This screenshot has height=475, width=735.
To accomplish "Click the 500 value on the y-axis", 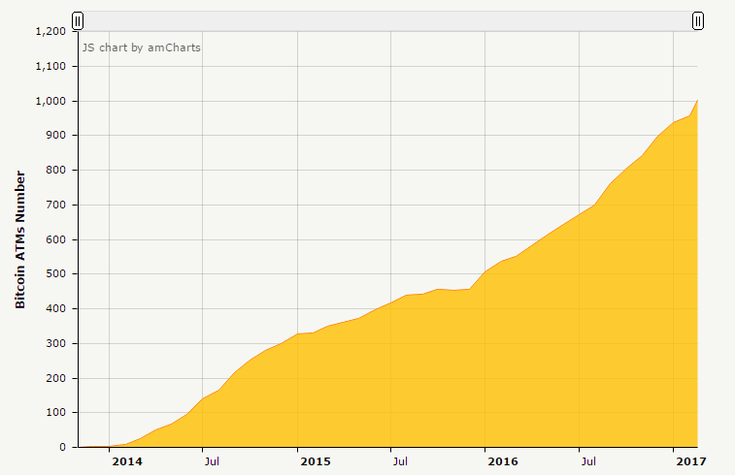I will point(55,274).
